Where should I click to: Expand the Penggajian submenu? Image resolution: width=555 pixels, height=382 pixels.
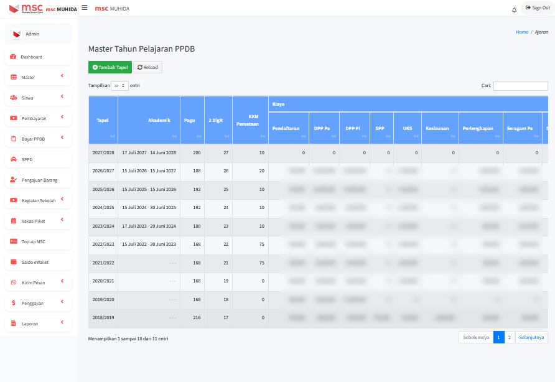62,302
